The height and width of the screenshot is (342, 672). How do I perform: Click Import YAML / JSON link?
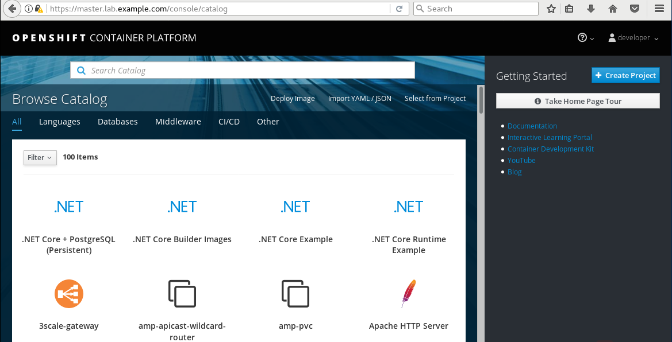[x=360, y=99]
